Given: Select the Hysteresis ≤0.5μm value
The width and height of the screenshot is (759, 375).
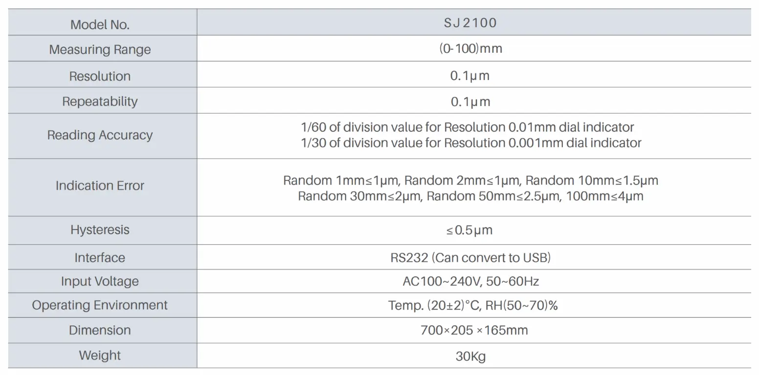Looking at the screenshot, I should coord(469,230).
